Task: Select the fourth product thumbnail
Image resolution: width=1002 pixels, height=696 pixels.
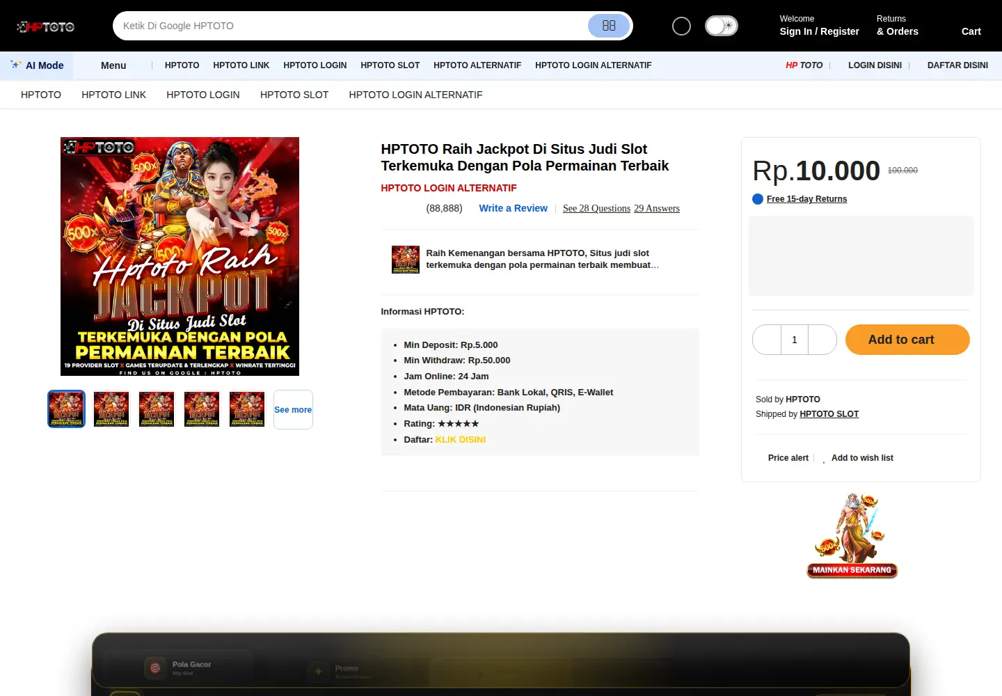Action: (202, 409)
